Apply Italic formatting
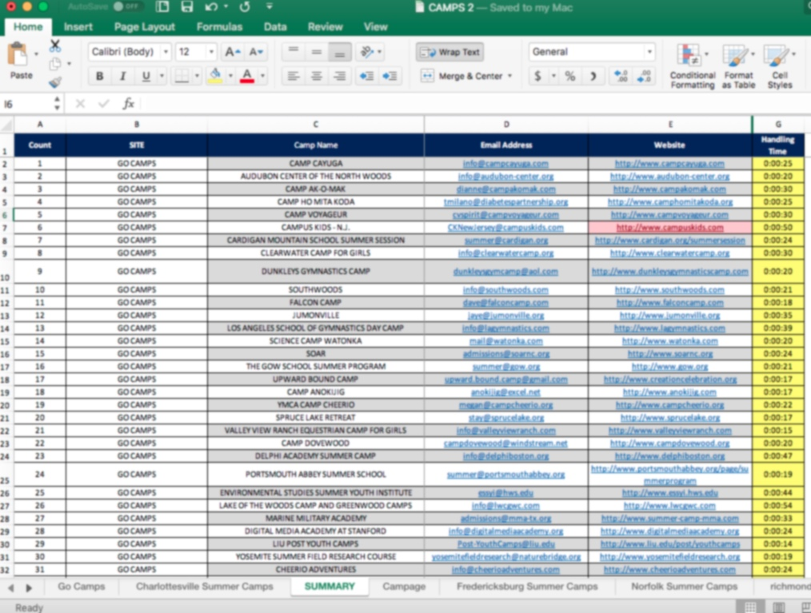Viewport: 811px width, 613px height. pos(122,77)
